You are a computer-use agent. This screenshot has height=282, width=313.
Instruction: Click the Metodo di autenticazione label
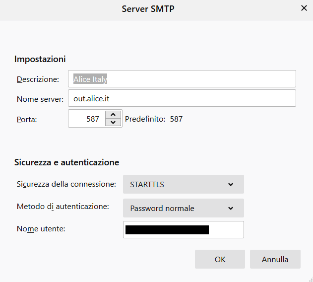coord(63,207)
